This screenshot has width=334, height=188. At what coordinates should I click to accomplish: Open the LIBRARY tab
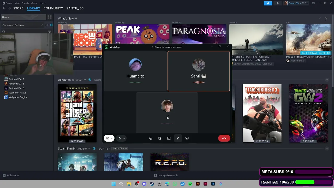[33, 8]
